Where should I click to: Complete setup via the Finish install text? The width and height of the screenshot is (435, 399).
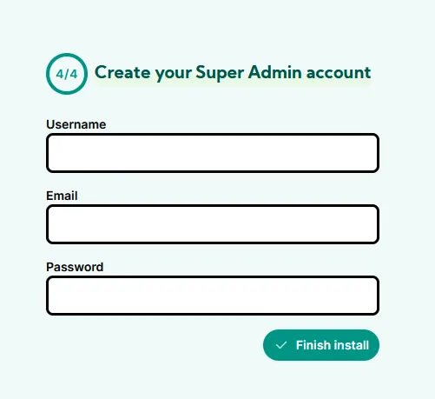333,345
